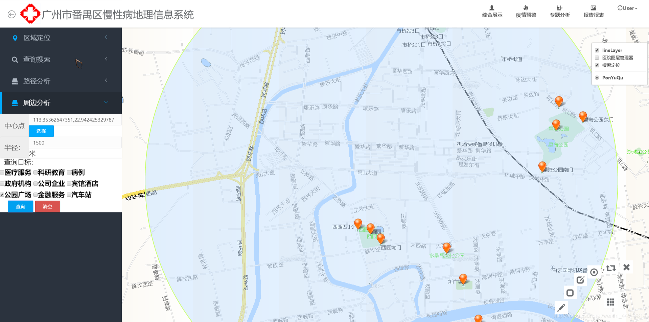Select the edit-square tool on the map
Image resolution: width=649 pixels, height=322 pixels.
pos(580,280)
